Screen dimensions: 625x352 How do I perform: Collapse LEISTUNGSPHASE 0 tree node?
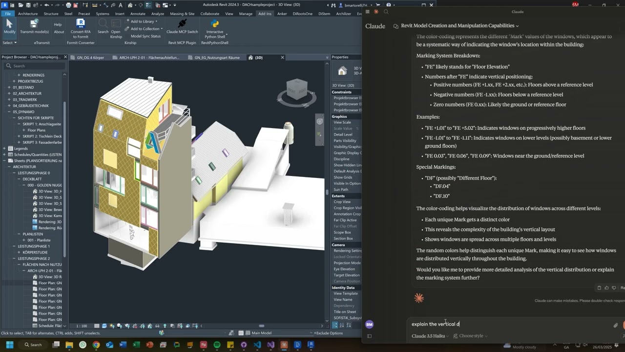pos(14,173)
